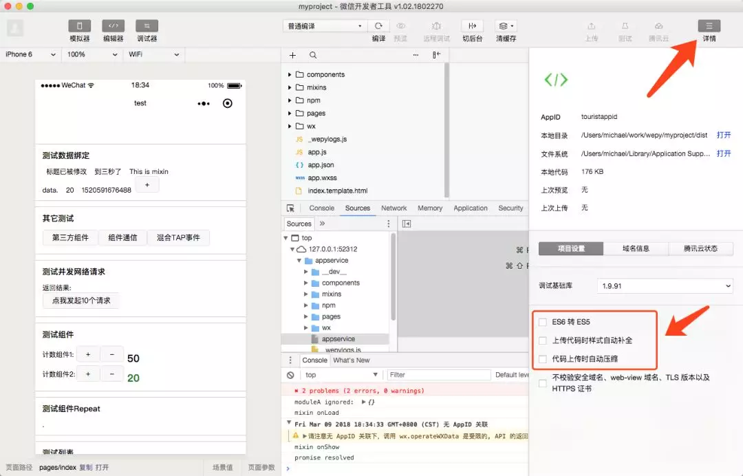Image resolution: width=743 pixels, height=476 pixels.
Task: Click the 预览 preview eye icon
Action: click(x=400, y=26)
